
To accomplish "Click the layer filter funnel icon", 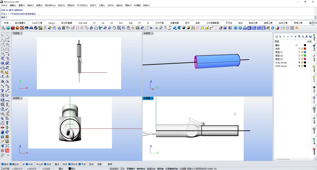I will click(299, 37).
